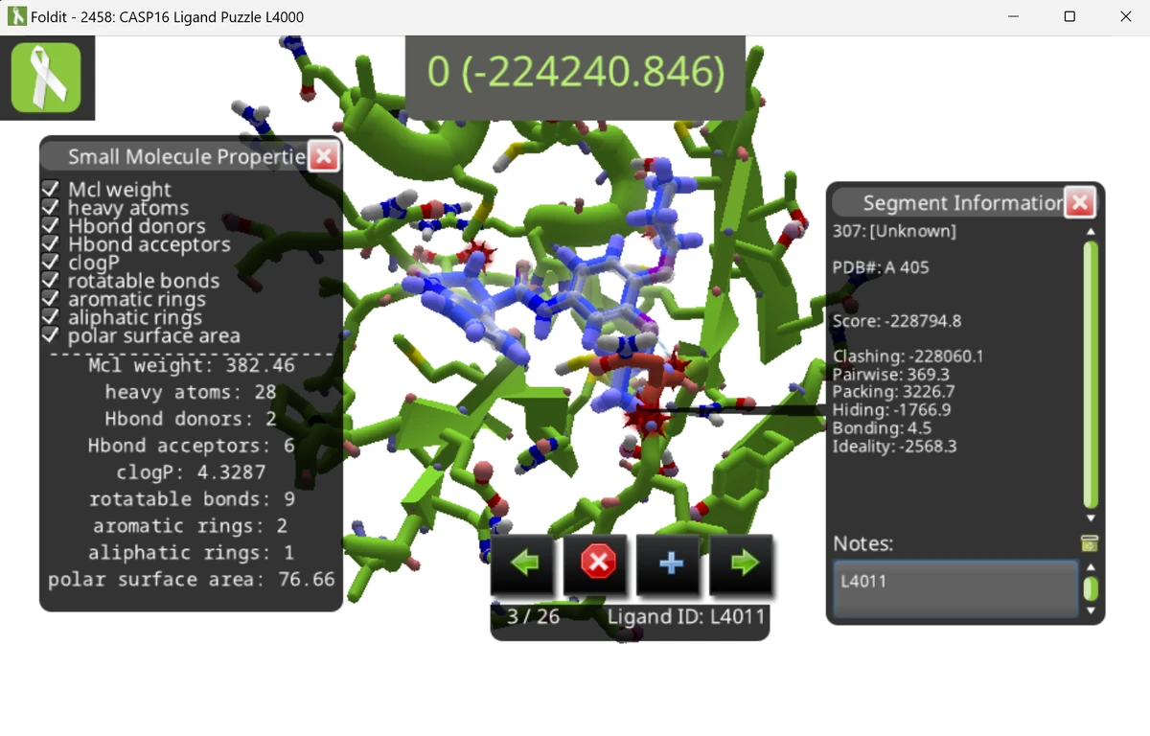Screen dimensions: 1150x736
Task: Click the red X stop button between the ligand arrows
Action: [x=596, y=565]
